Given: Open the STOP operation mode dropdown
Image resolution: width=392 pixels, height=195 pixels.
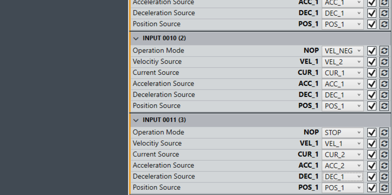Looking at the screenshot, I should click(342, 133).
